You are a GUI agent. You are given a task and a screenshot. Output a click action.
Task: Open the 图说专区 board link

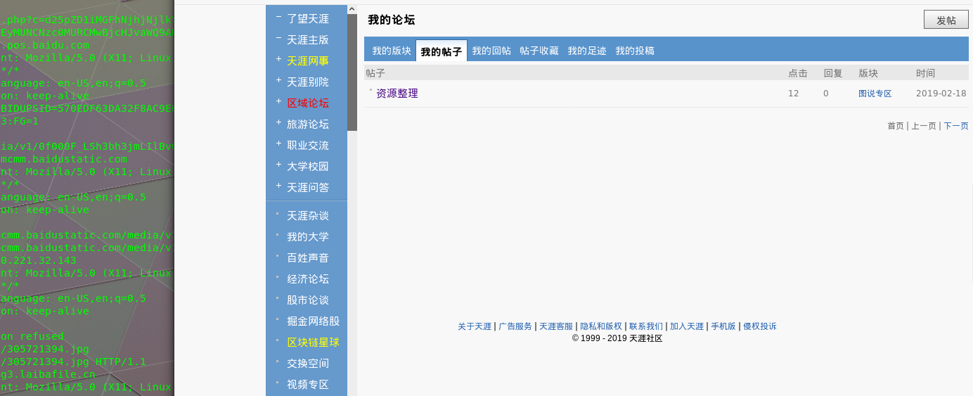[x=875, y=94]
